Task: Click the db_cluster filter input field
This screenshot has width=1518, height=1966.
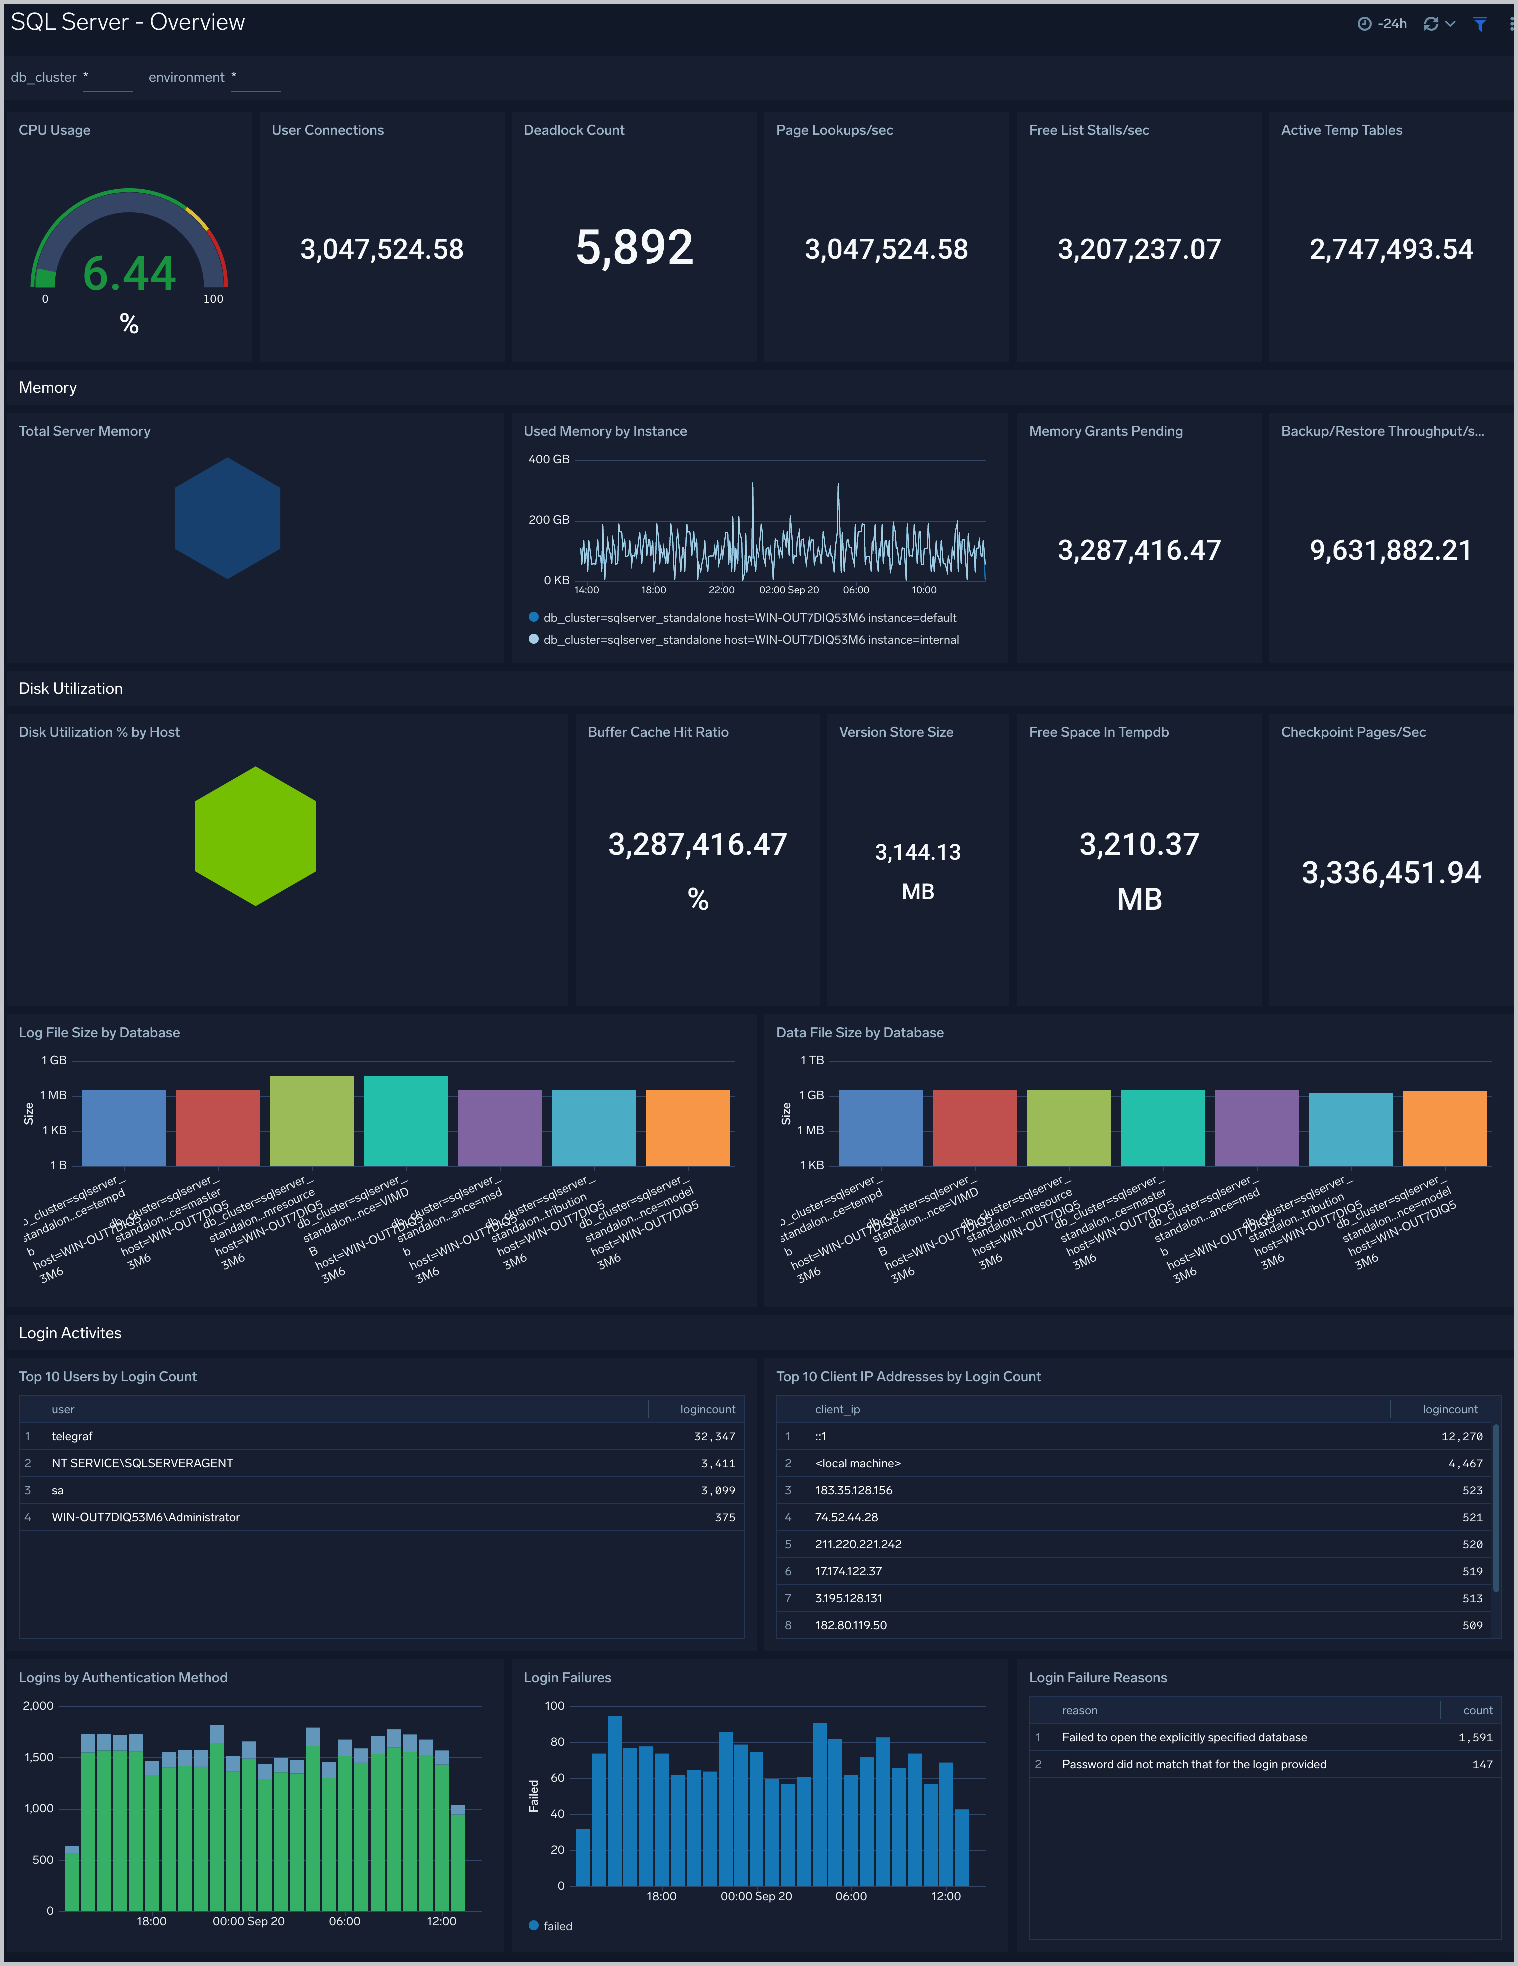Action: (107, 78)
